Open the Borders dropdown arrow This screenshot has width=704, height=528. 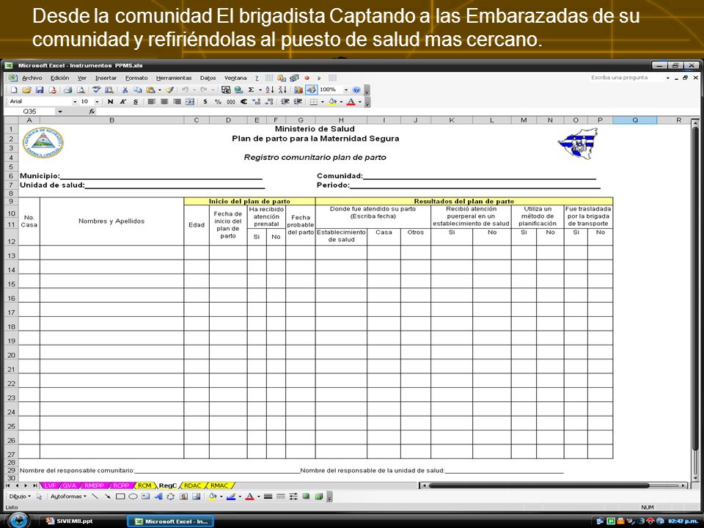pyautogui.click(x=322, y=102)
